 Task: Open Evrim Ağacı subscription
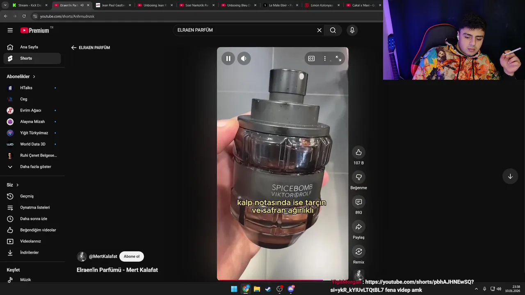click(32, 110)
